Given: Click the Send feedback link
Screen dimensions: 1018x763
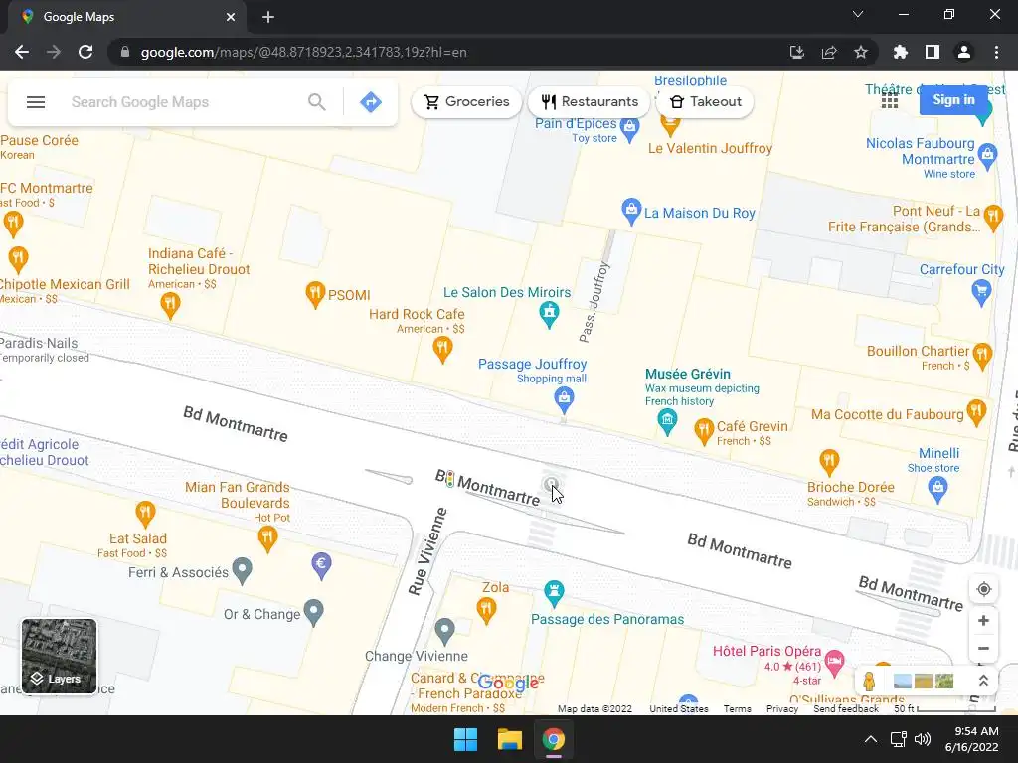Looking at the screenshot, I should pos(845,708).
